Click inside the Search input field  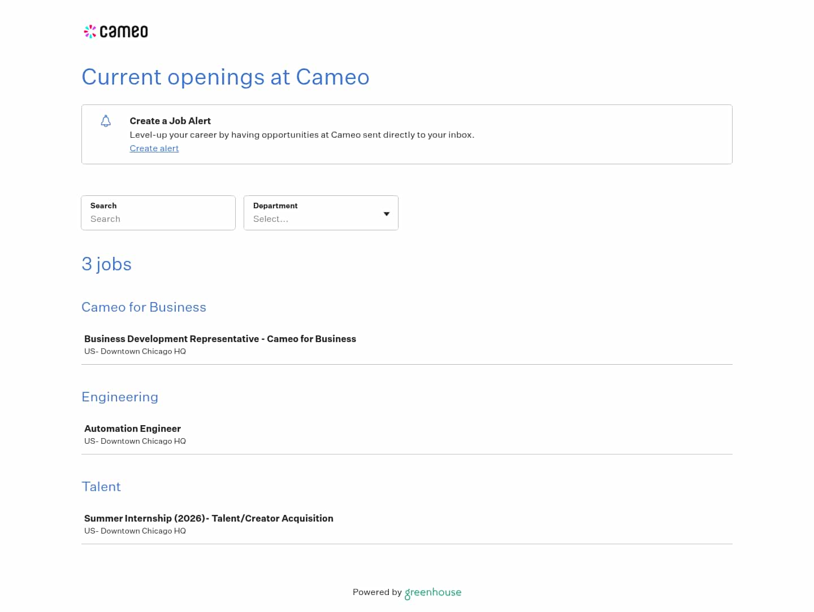[x=158, y=219]
